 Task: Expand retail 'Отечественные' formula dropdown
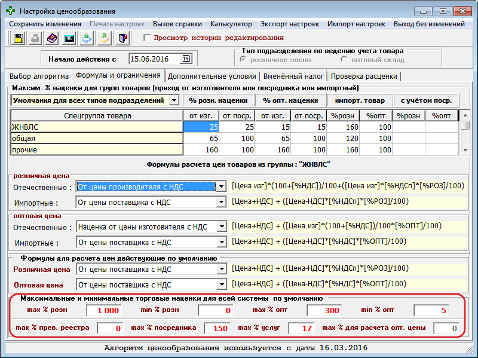(221, 186)
